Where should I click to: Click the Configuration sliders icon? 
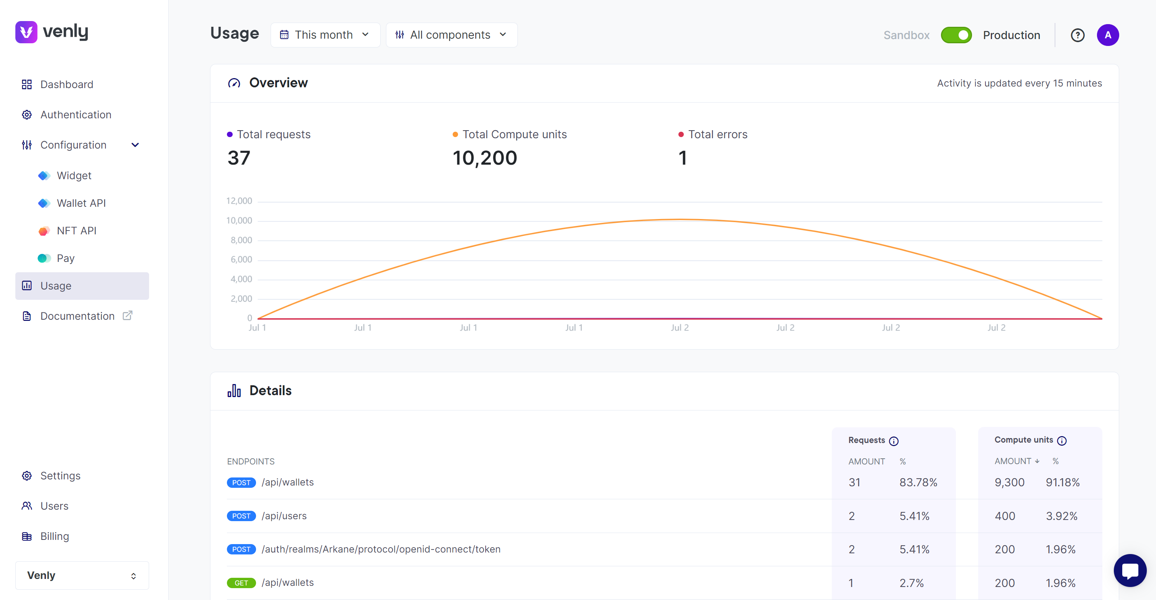click(27, 145)
